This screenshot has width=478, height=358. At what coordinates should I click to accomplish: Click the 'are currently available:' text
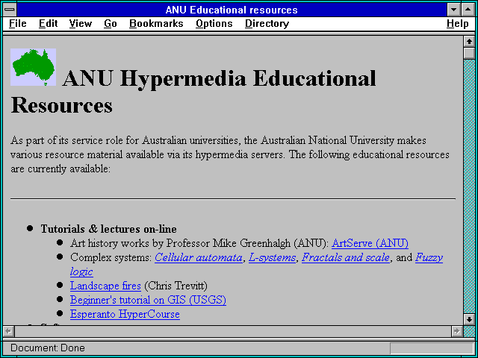(60, 169)
